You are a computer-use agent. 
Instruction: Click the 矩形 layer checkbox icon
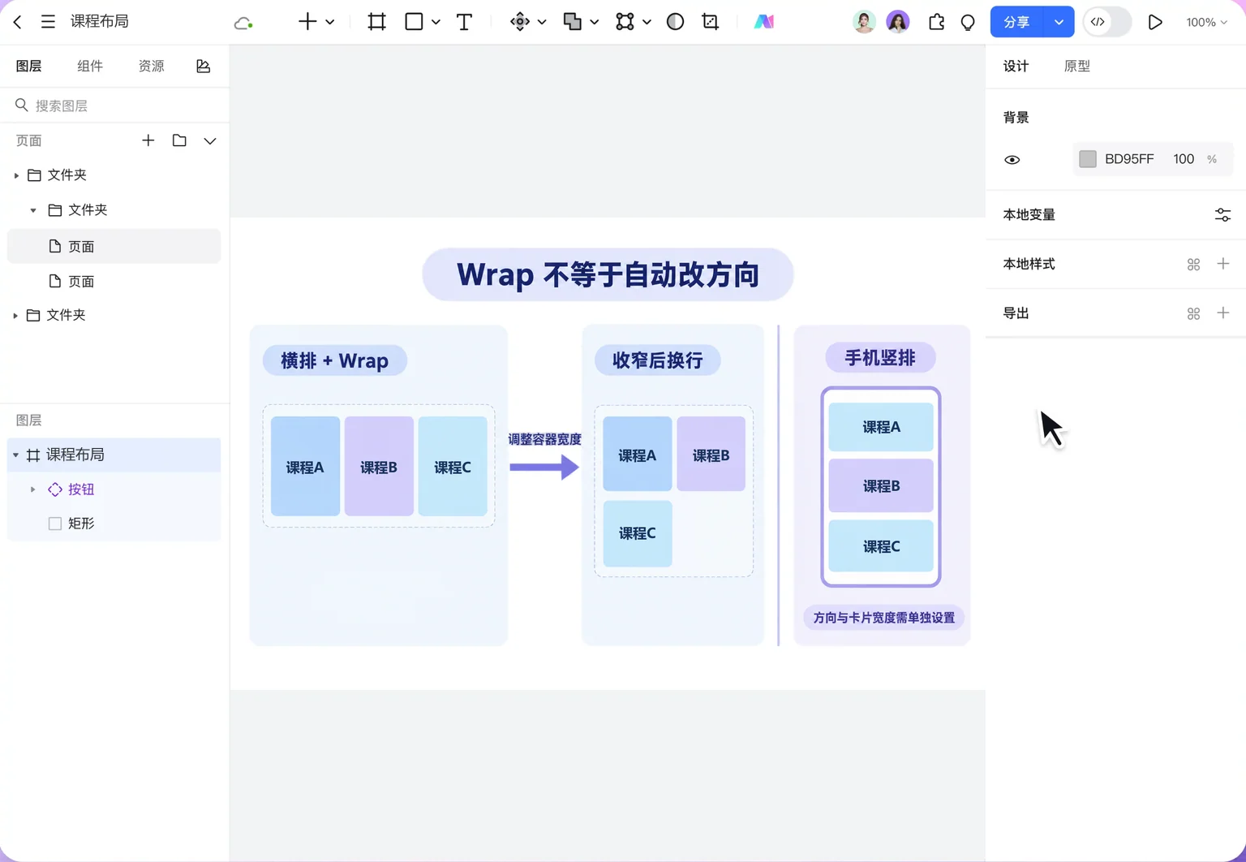[55, 524]
